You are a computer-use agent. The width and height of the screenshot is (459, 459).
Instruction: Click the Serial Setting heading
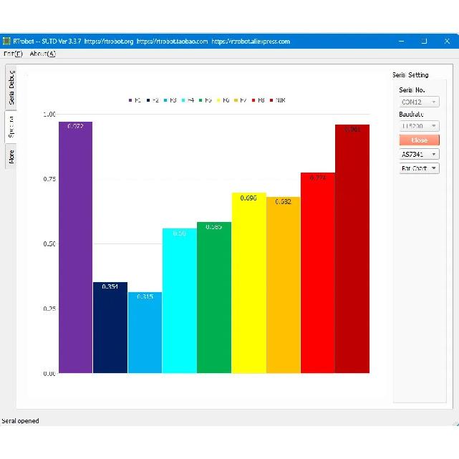(x=410, y=75)
